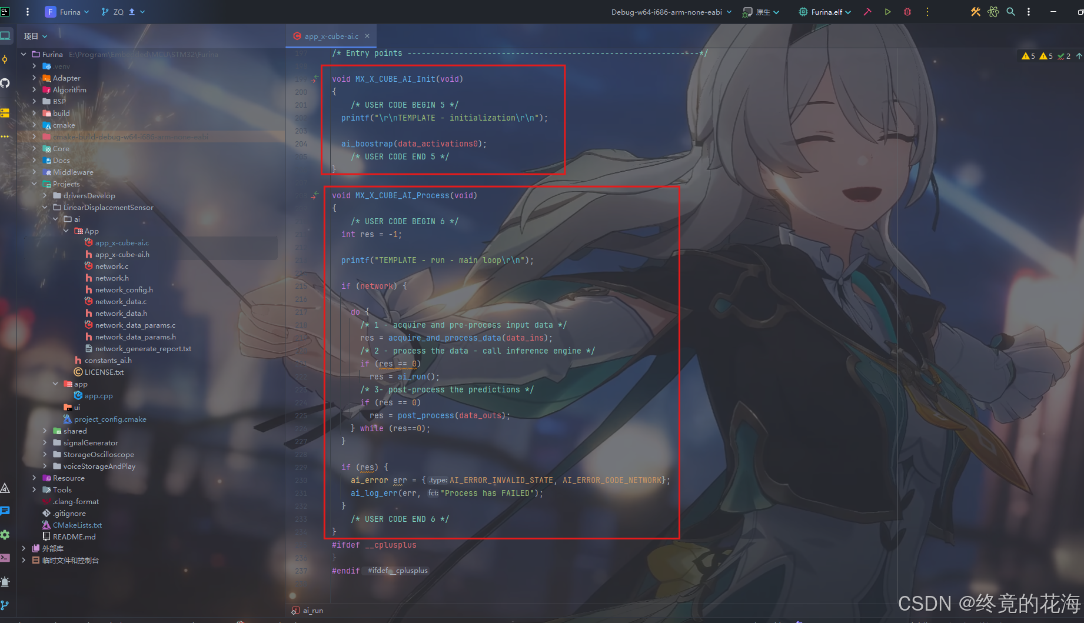1084x623 pixels.
Task: Start debugging with the red bug icon
Action: [x=907, y=12]
